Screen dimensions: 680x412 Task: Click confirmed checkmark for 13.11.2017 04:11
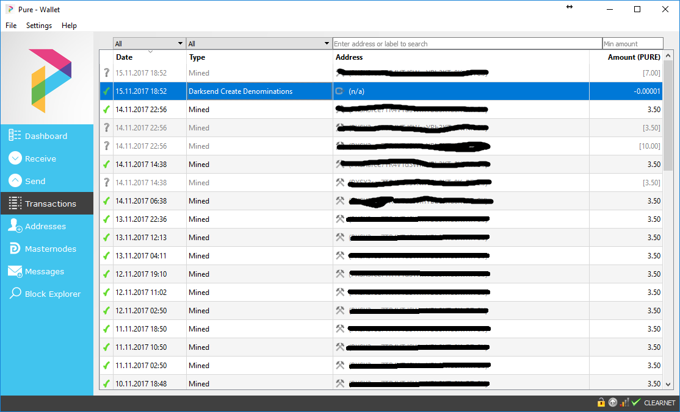106,255
